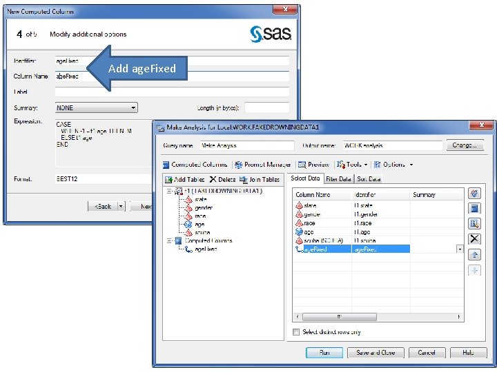
Task: Click the edit computed column icon
Action: (x=474, y=224)
